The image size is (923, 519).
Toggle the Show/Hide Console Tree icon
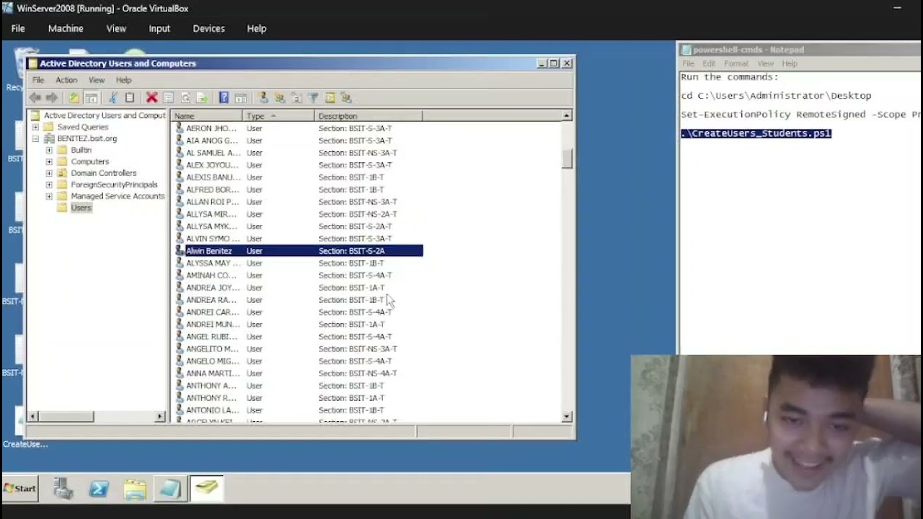tap(92, 97)
